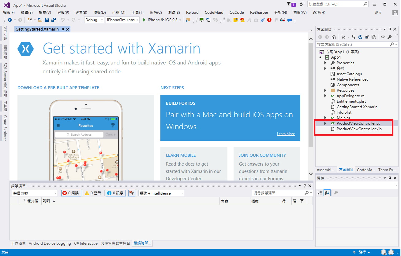This screenshot has height=256, width=401.
Task: Toggle auto-hide pin on Error List panel
Action: point(305,185)
